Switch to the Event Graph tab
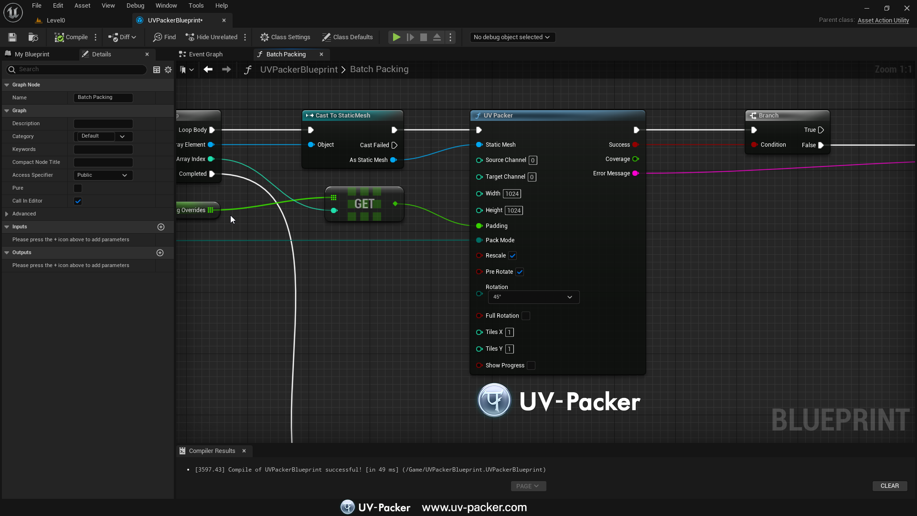917x516 pixels. (x=205, y=54)
